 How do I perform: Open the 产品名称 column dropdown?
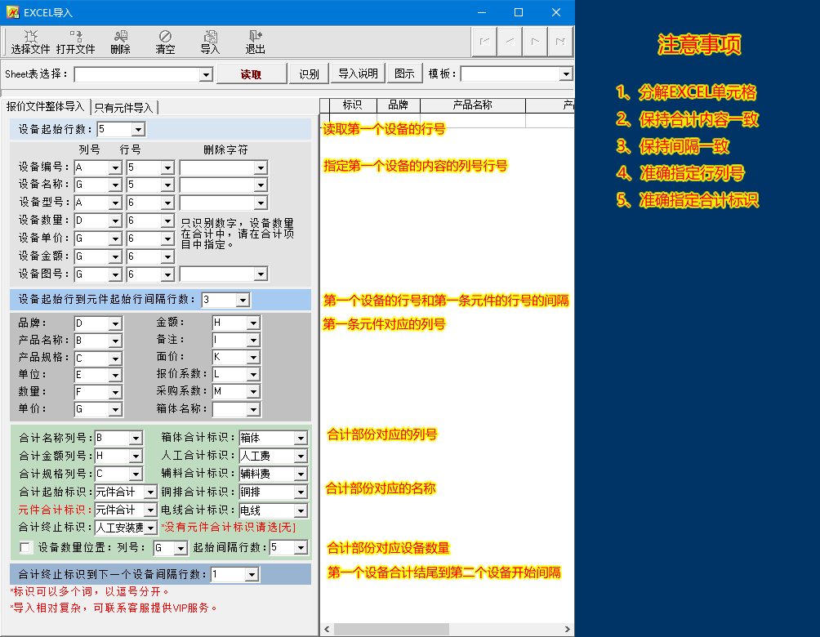(116, 341)
